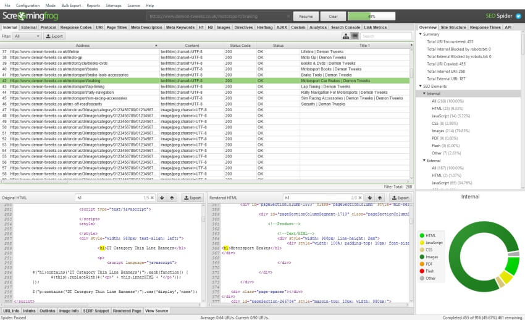Clear the Rendered HTML h1 search
This screenshot has width=525, height=320.
click(360, 198)
